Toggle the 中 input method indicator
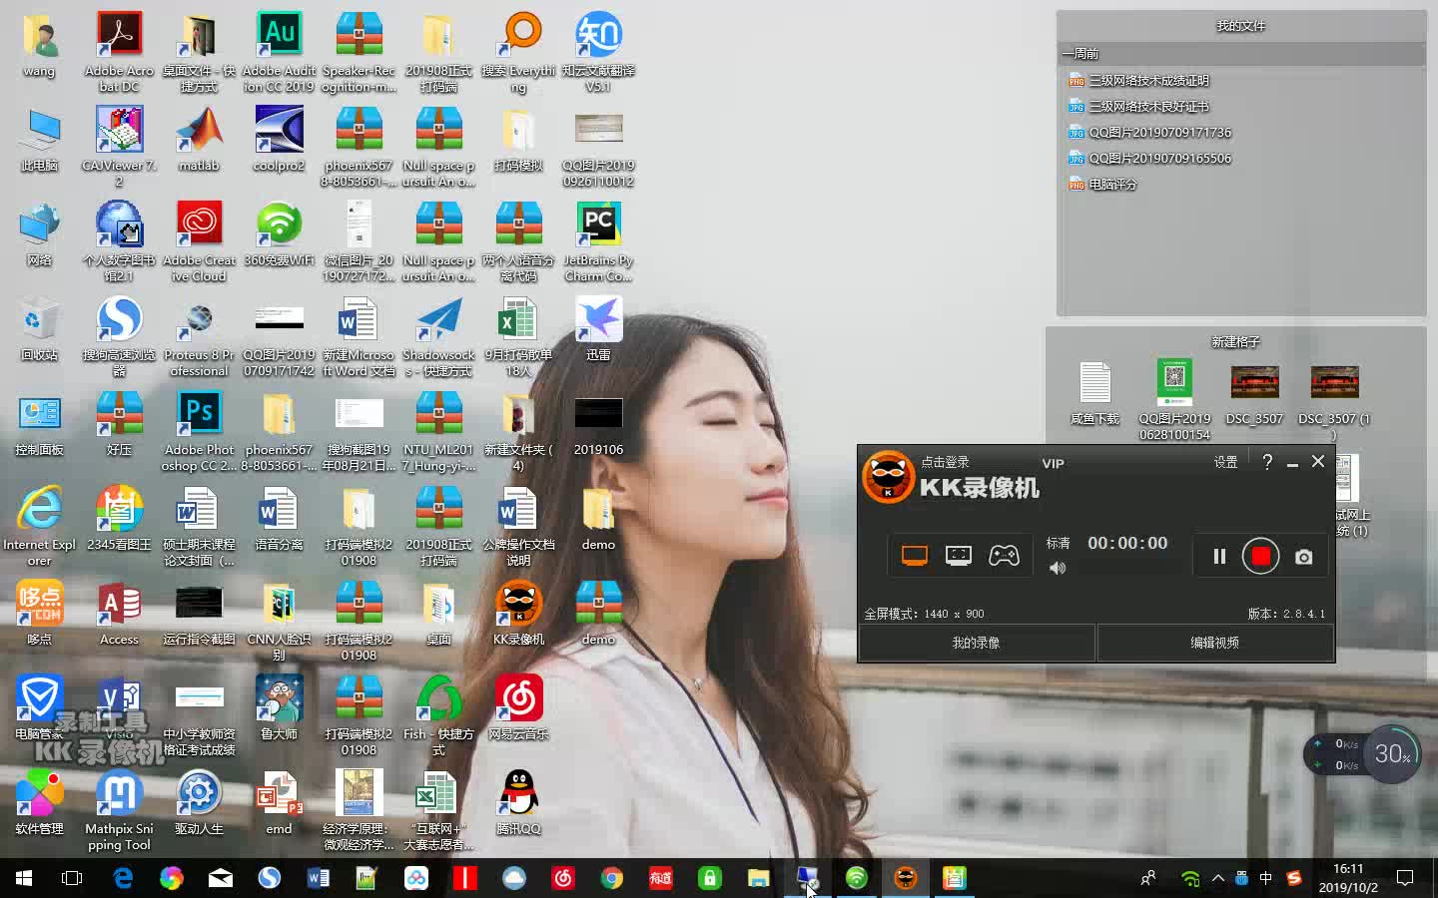The height and width of the screenshot is (898, 1438). tap(1266, 878)
